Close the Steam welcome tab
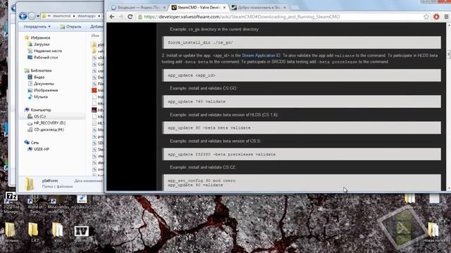The image size is (451, 253). (285, 8)
